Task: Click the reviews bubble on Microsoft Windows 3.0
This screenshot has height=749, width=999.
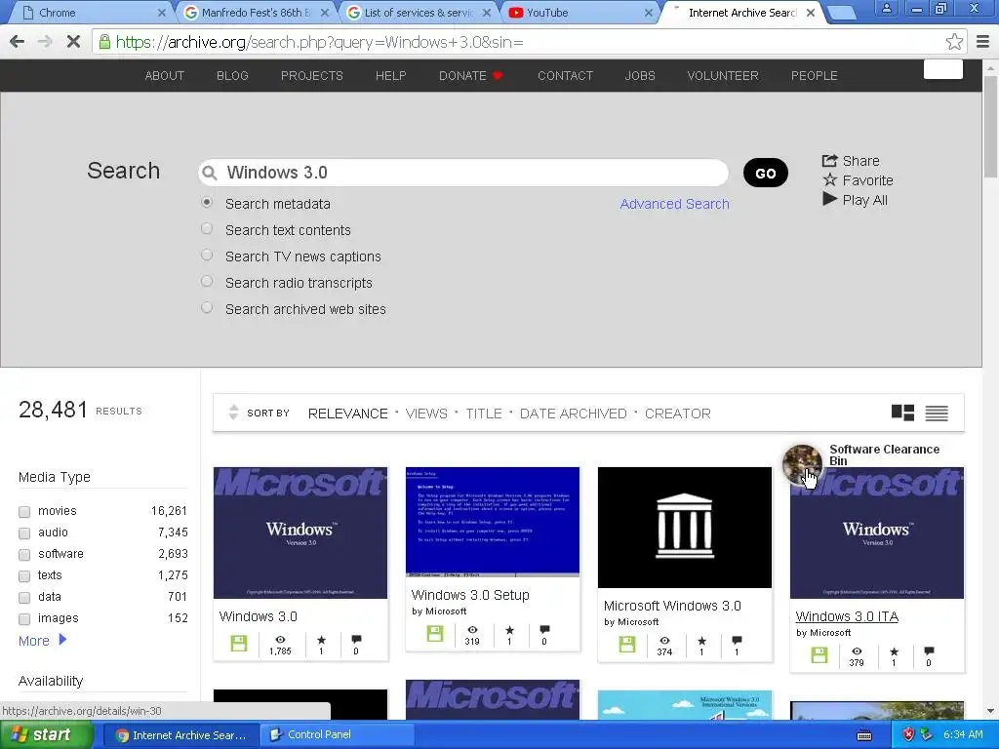Action: (737, 640)
